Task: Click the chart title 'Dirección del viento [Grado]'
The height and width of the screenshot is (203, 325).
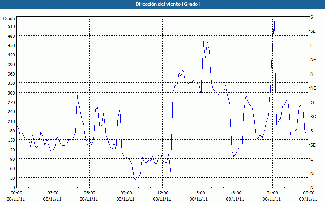Action: (x=168, y=4)
